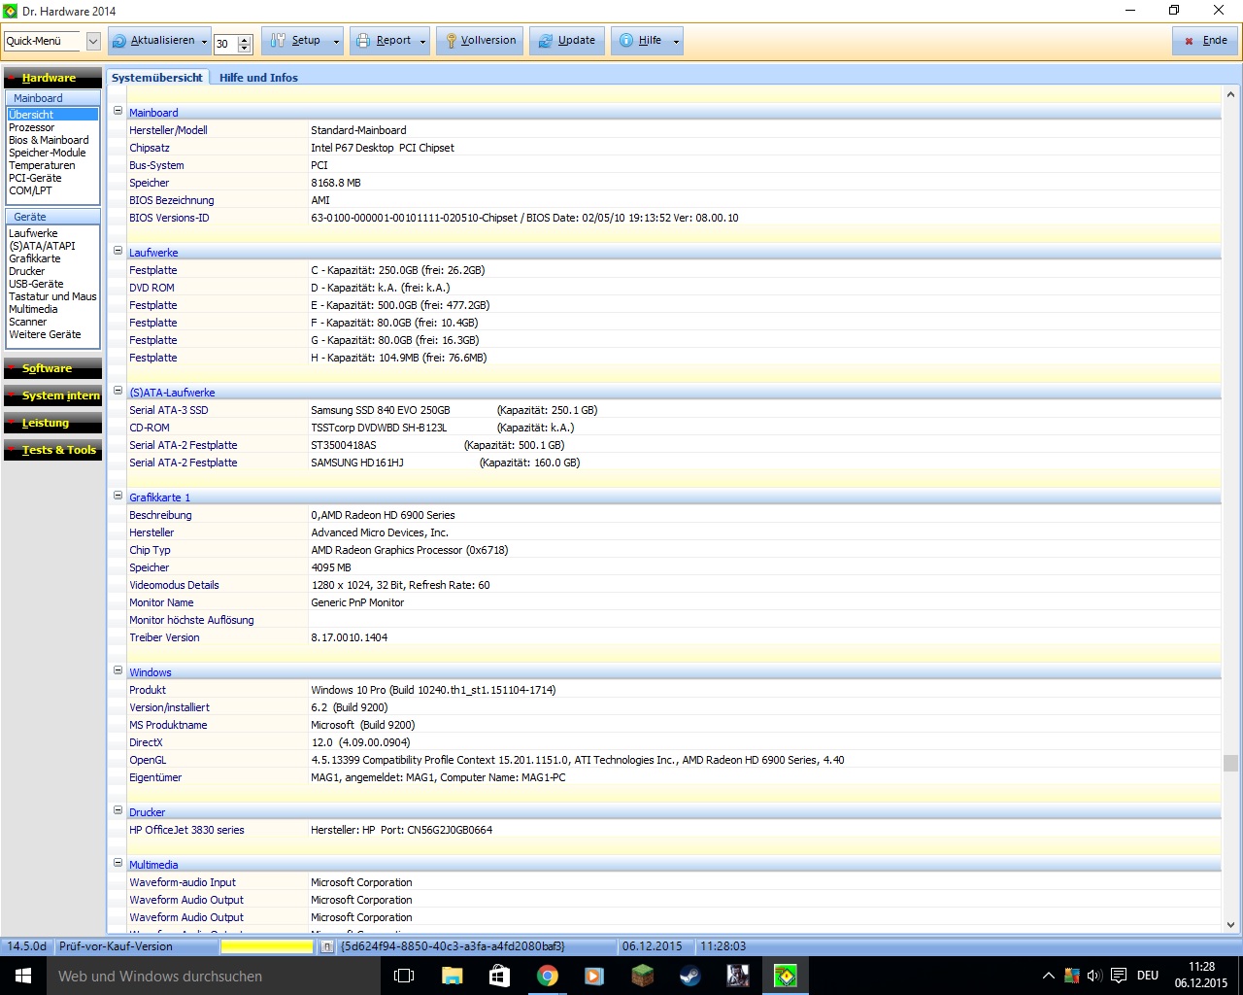Image resolution: width=1243 pixels, height=995 pixels.
Task: Collapse the Grafikkarte 1 section
Action: (x=118, y=497)
